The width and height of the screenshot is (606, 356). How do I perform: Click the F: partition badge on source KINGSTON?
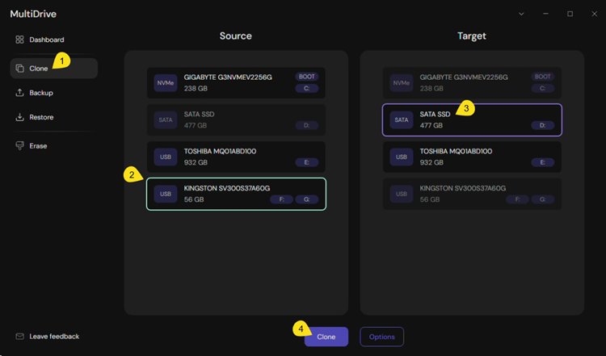coord(280,199)
